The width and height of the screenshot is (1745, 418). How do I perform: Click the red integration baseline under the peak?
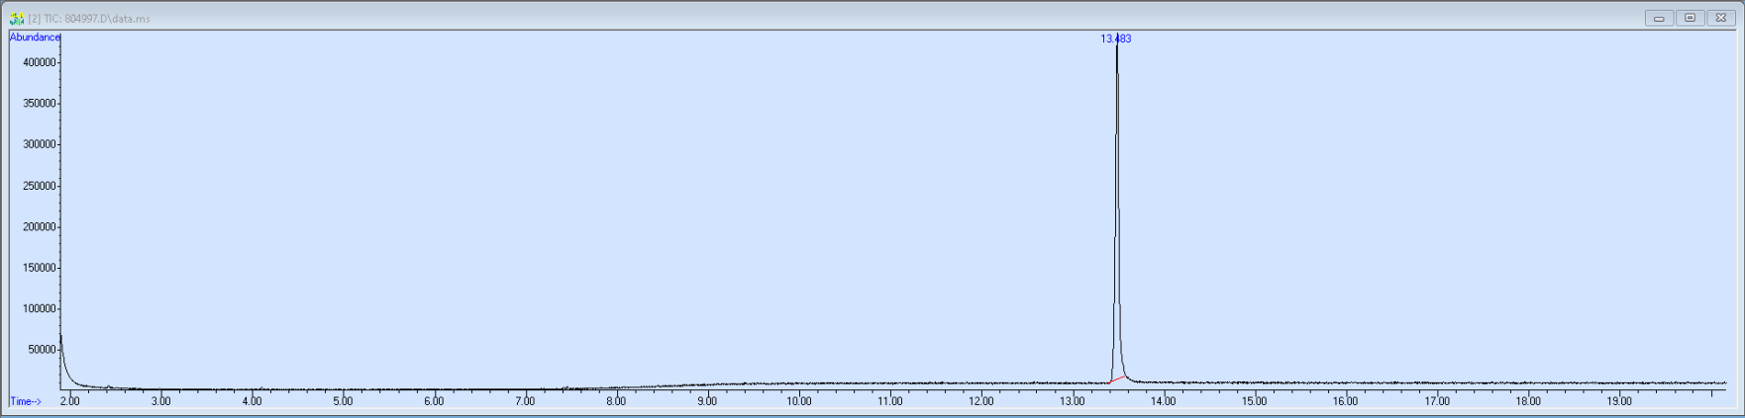(x=1117, y=378)
